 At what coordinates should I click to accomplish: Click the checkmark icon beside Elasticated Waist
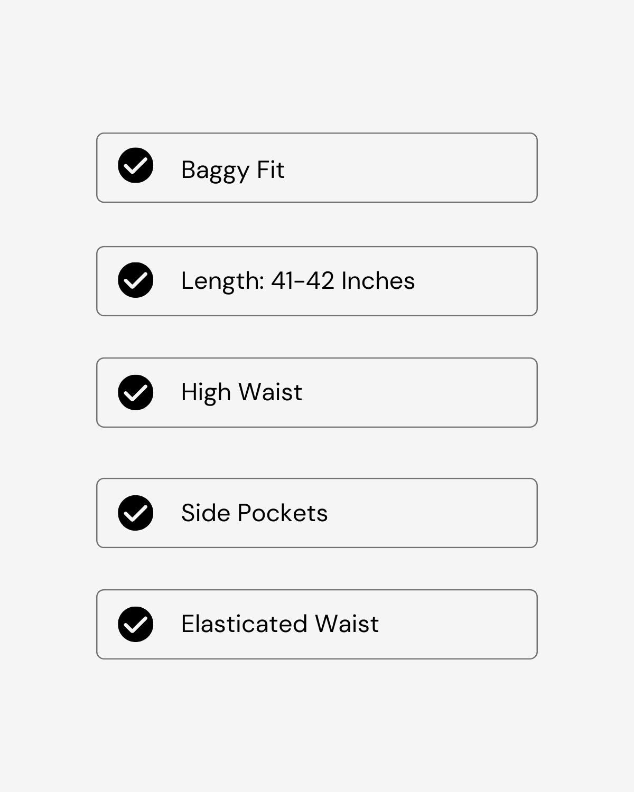pyautogui.click(x=136, y=624)
